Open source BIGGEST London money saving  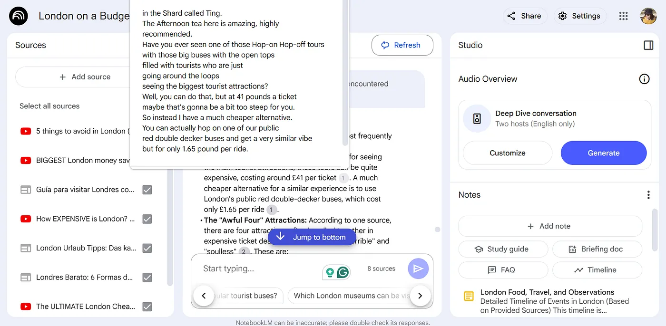click(83, 161)
